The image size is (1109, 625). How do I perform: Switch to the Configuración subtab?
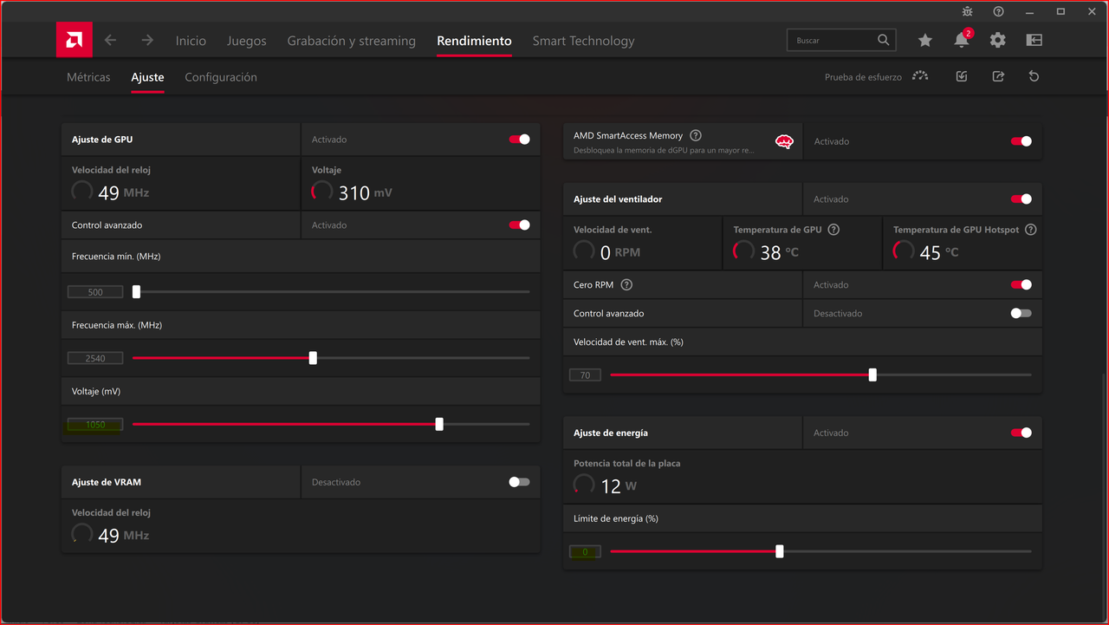pyautogui.click(x=221, y=77)
